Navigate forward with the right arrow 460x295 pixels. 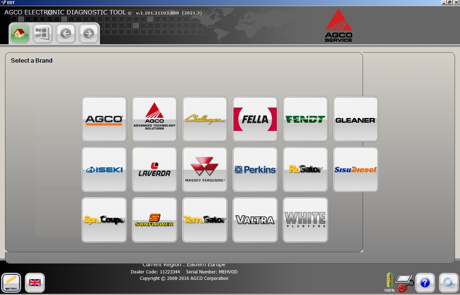pyautogui.click(x=89, y=34)
